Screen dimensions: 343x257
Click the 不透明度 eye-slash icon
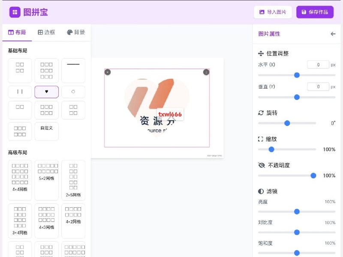click(262, 165)
